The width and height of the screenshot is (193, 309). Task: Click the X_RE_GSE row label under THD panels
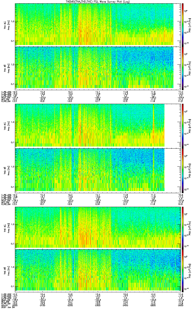(x=6, y=195)
